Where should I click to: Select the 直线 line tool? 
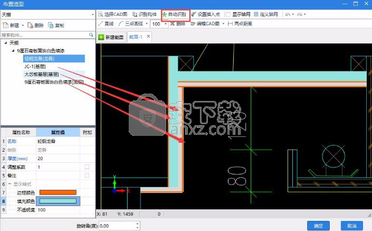(106, 24)
